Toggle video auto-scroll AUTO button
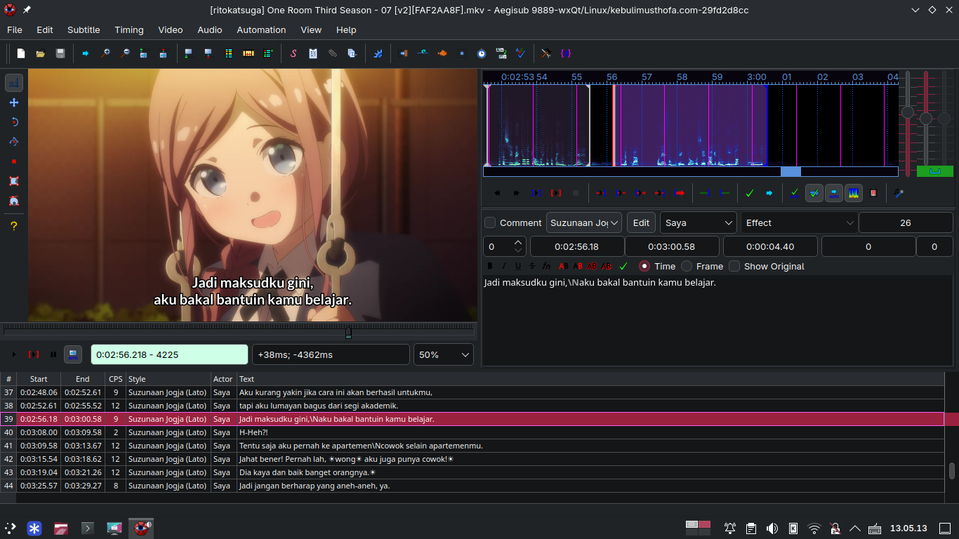The width and height of the screenshot is (959, 539). [73, 354]
